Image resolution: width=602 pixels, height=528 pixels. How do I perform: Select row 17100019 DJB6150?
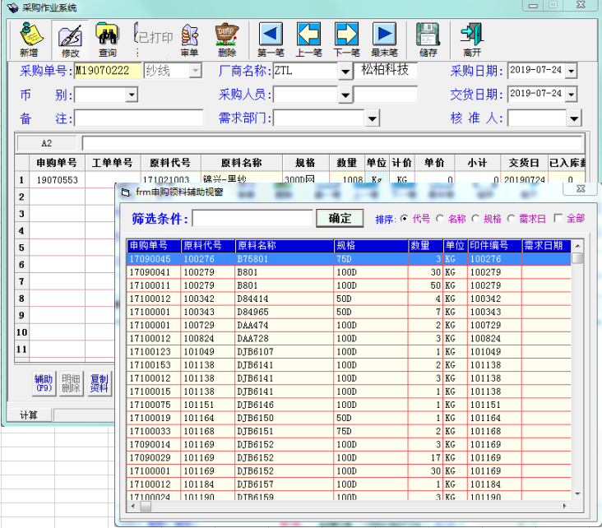pyautogui.click(x=349, y=418)
